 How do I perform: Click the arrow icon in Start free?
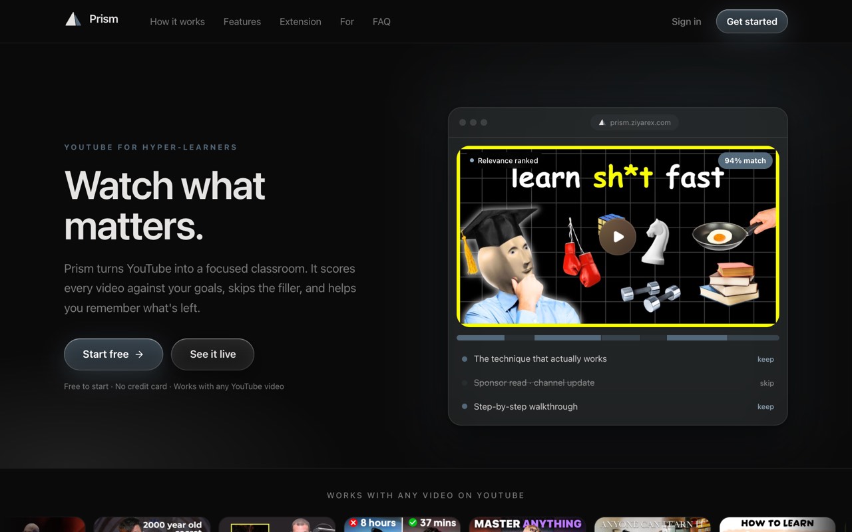point(139,354)
